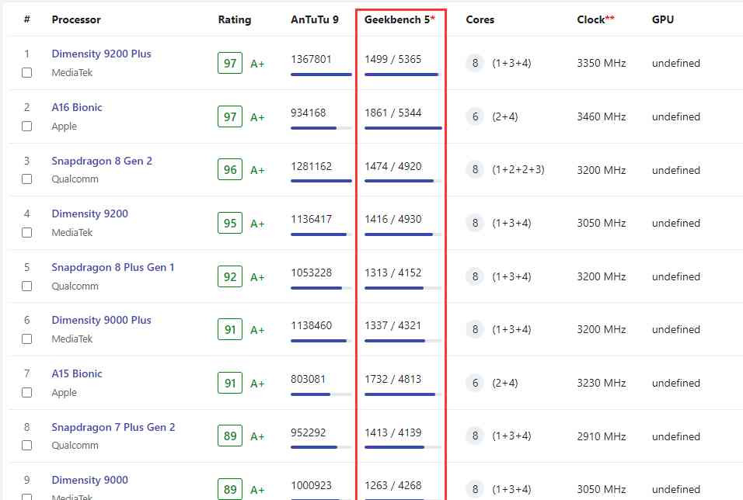This screenshot has width=743, height=500.
Task: Click the 96 rating badge
Action: point(230,169)
